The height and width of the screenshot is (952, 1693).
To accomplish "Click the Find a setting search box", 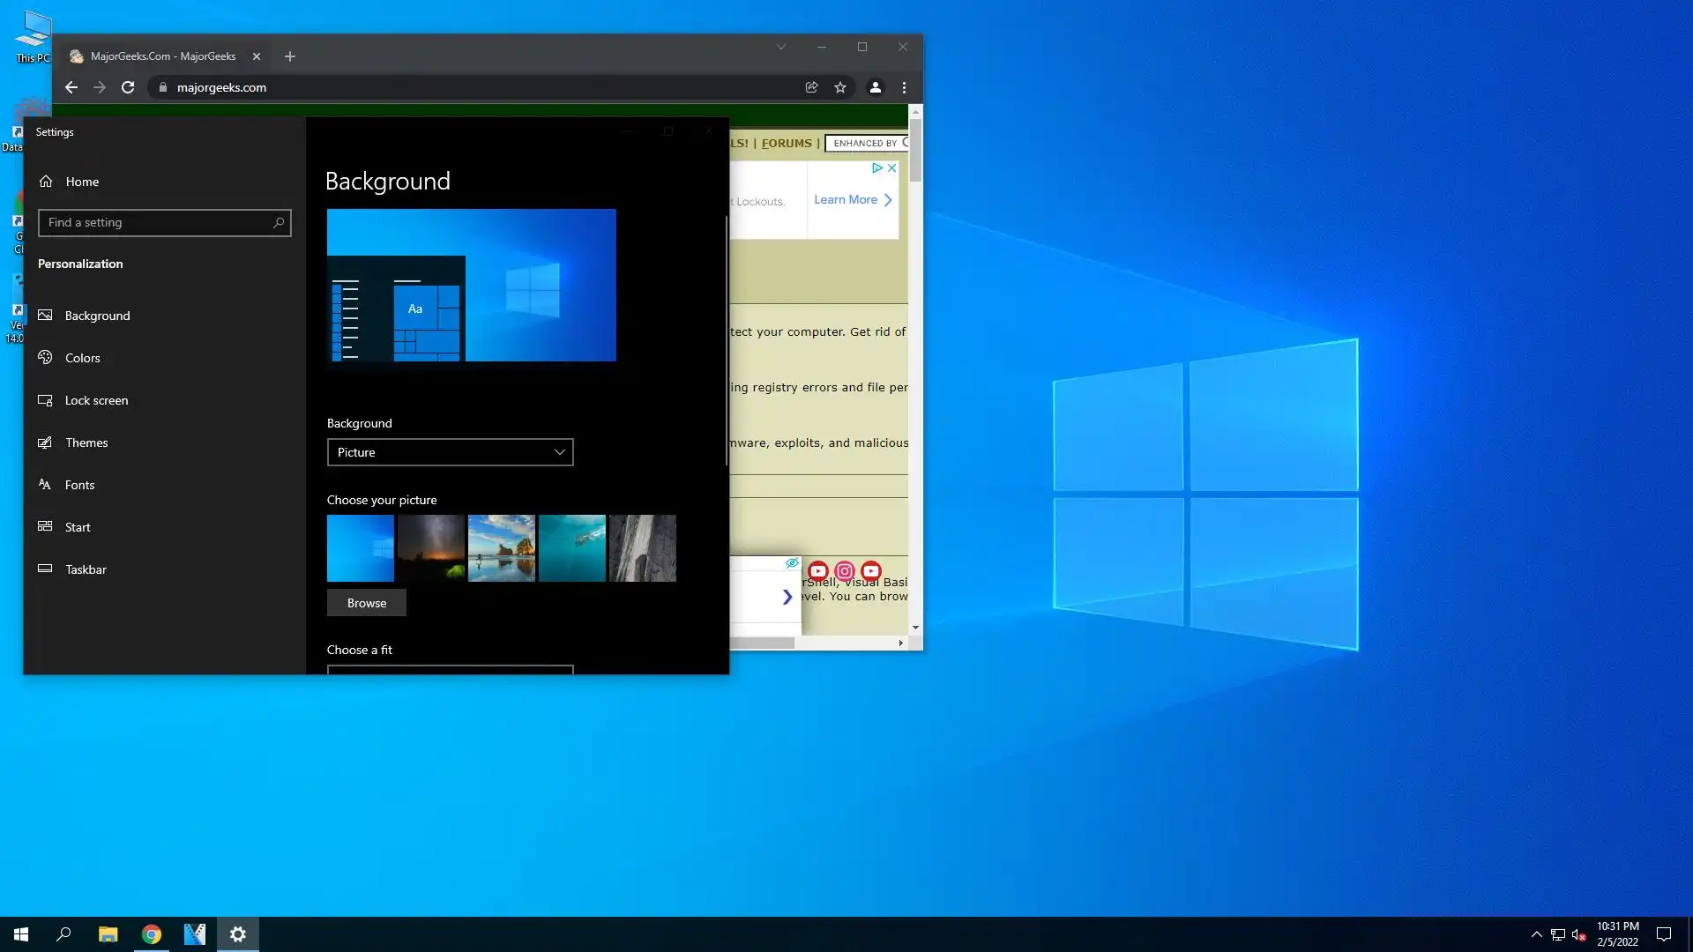I will pyautogui.click(x=159, y=223).
